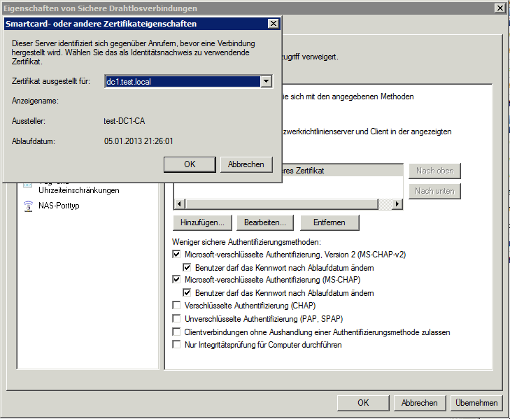The width and height of the screenshot is (510, 419).
Task: Check Nur Integritätsprüfung für Computer durchführen
Action: pos(176,345)
